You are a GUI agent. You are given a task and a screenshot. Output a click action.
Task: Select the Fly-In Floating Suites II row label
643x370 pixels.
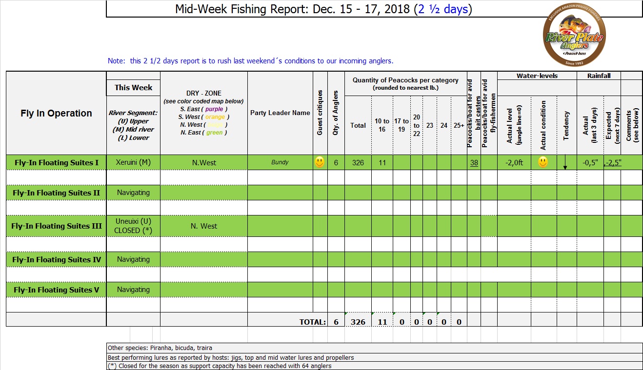[56, 193]
